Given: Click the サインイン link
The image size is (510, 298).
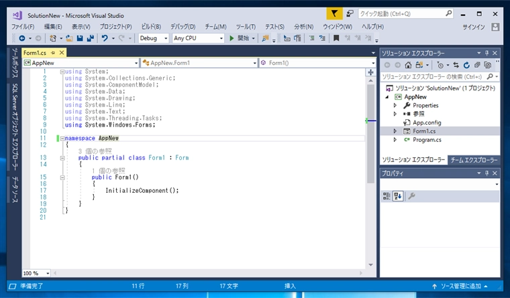Looking at the screenshot, I should tap(473, 26).
